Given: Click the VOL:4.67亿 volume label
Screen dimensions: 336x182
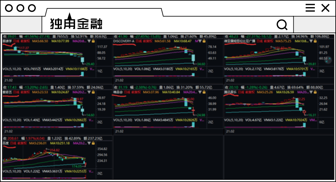Looking at the screenshot, I should pos(253,120).
